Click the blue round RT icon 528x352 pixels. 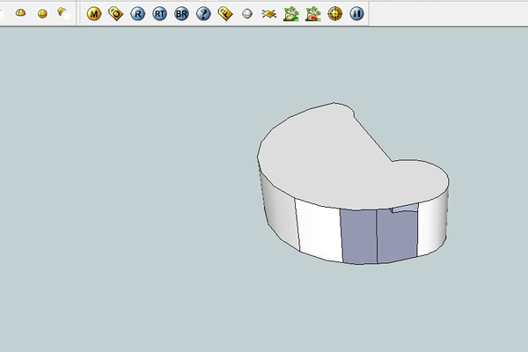(x=159, y=14)
